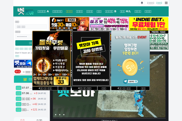Select the leftmost slide dot at banner bottom

click(x=56, y=115)
